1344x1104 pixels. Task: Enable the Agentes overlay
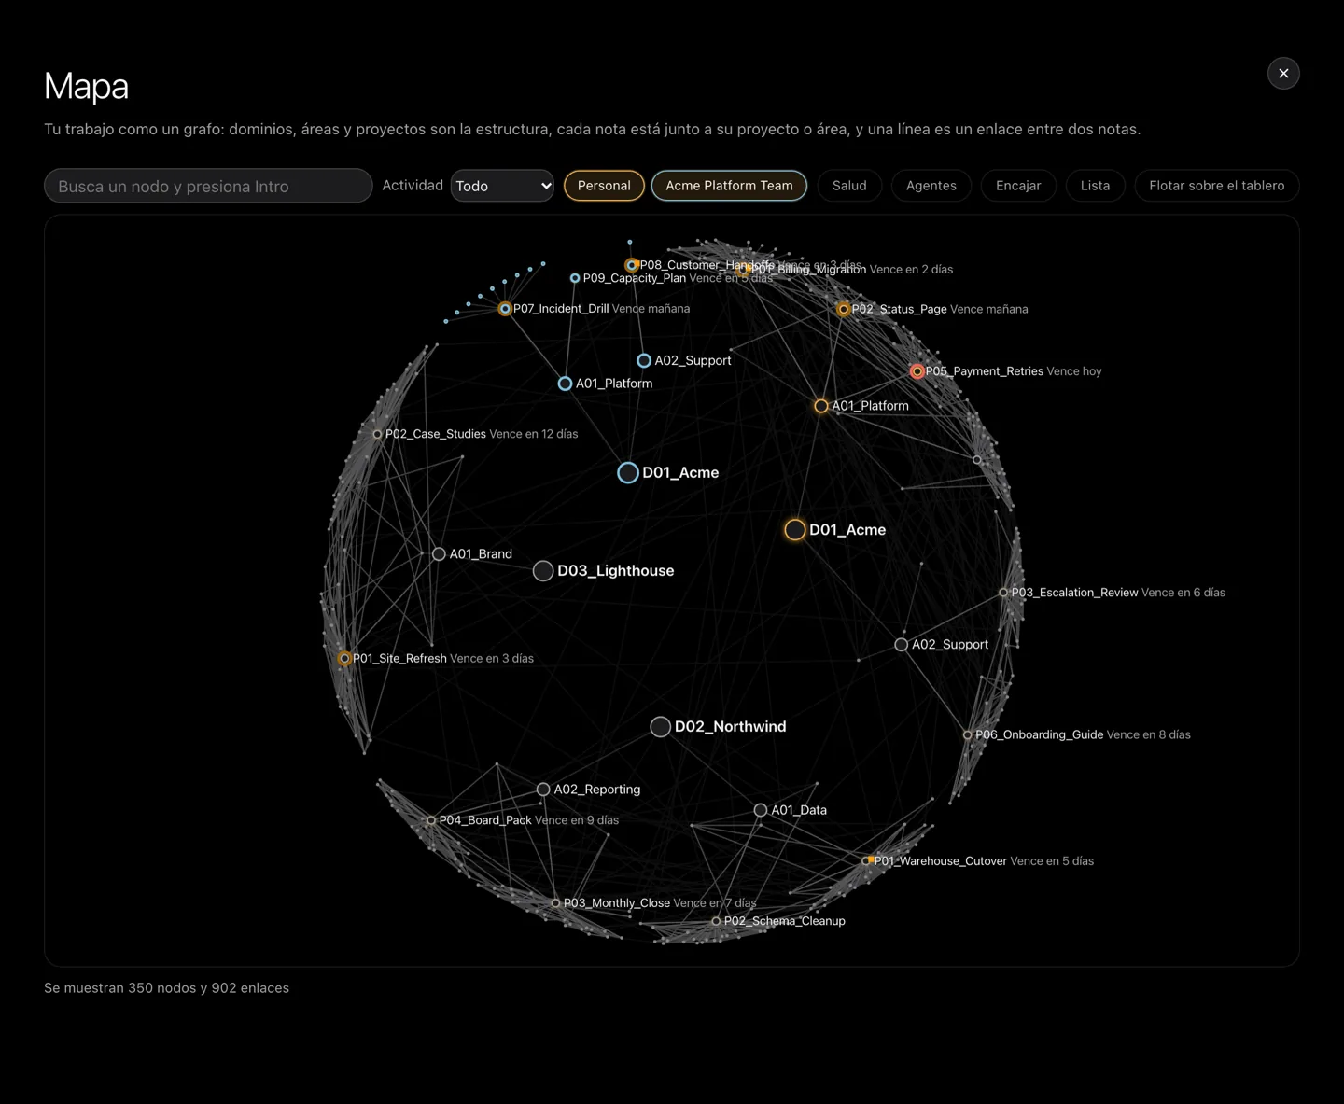tap(931, 186)
